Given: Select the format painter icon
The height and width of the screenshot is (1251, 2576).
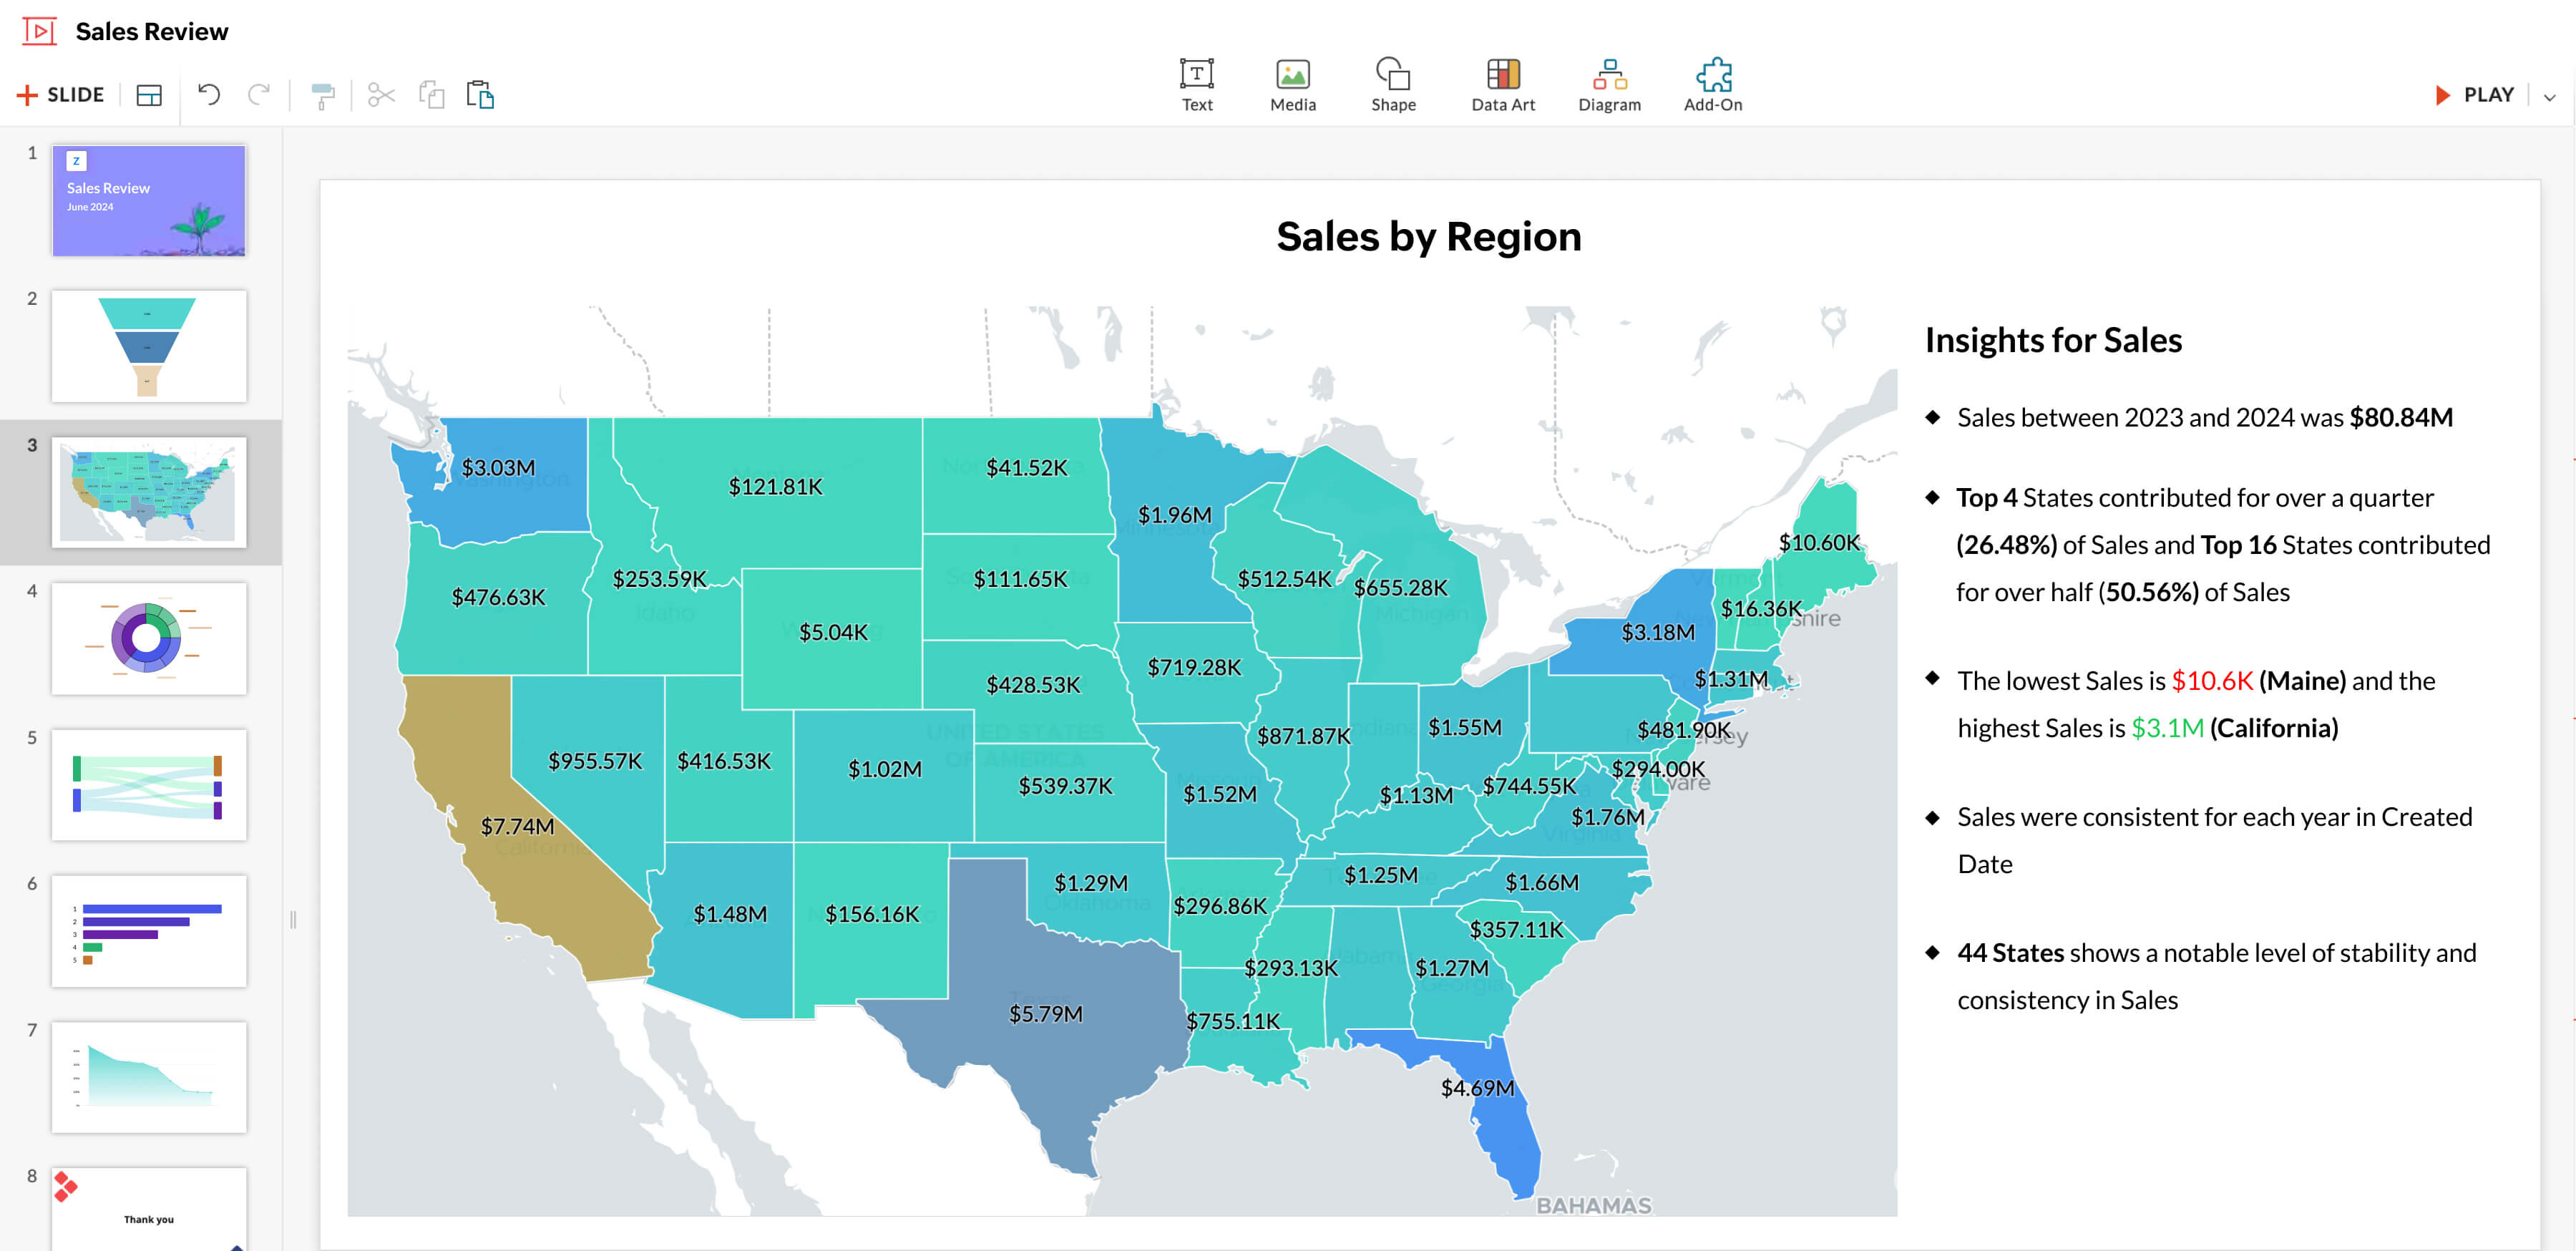Looking at the screenshot, I should [x=322, y=95].
